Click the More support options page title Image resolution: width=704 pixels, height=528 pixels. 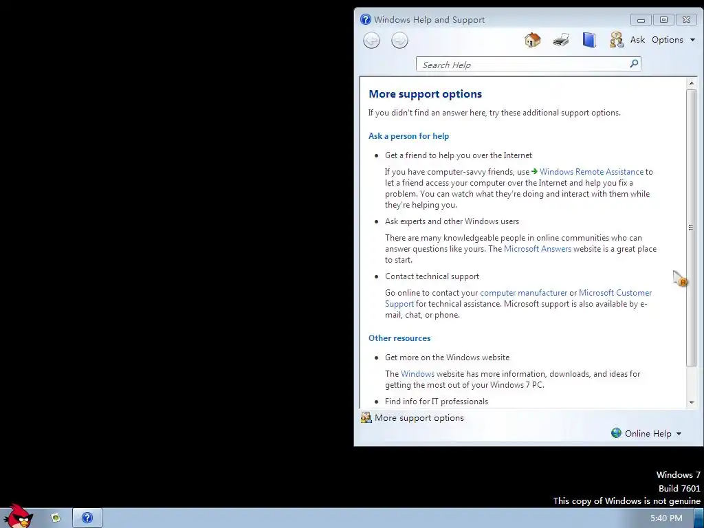tap(425, 93)
